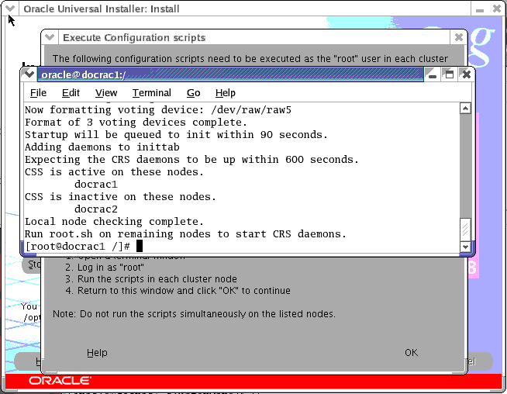The width and height of the screenshot is (507, 394).
Task: Click the terminal scrollbar down arrow
Action: [x=465, y=247]
